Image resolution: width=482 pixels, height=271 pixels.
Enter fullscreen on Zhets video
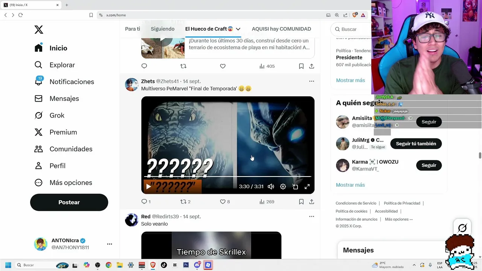tap(307, 186)
